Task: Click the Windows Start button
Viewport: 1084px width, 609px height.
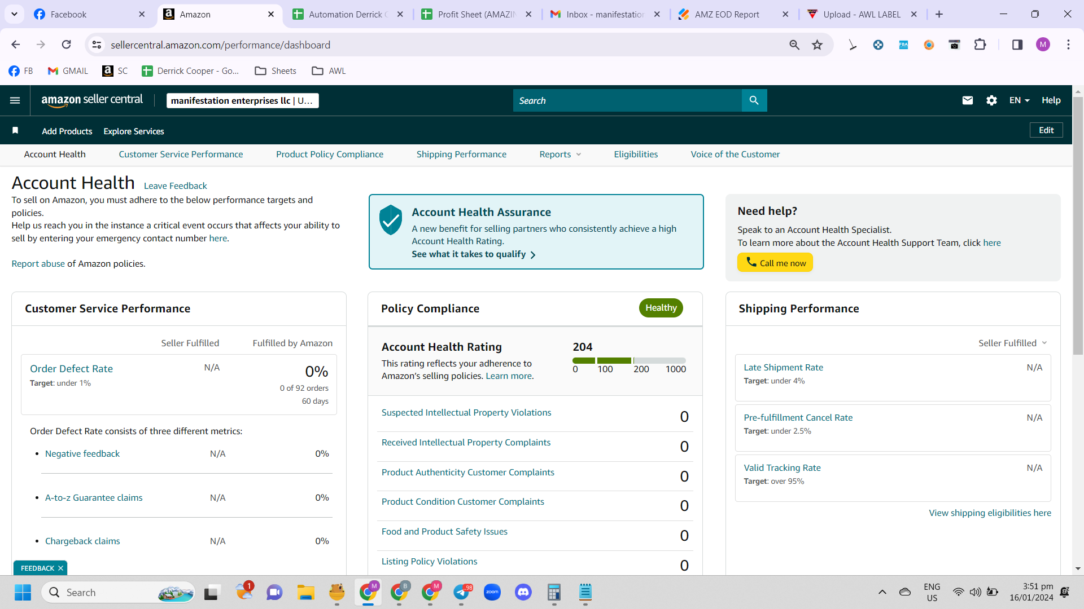Action: 23,593
